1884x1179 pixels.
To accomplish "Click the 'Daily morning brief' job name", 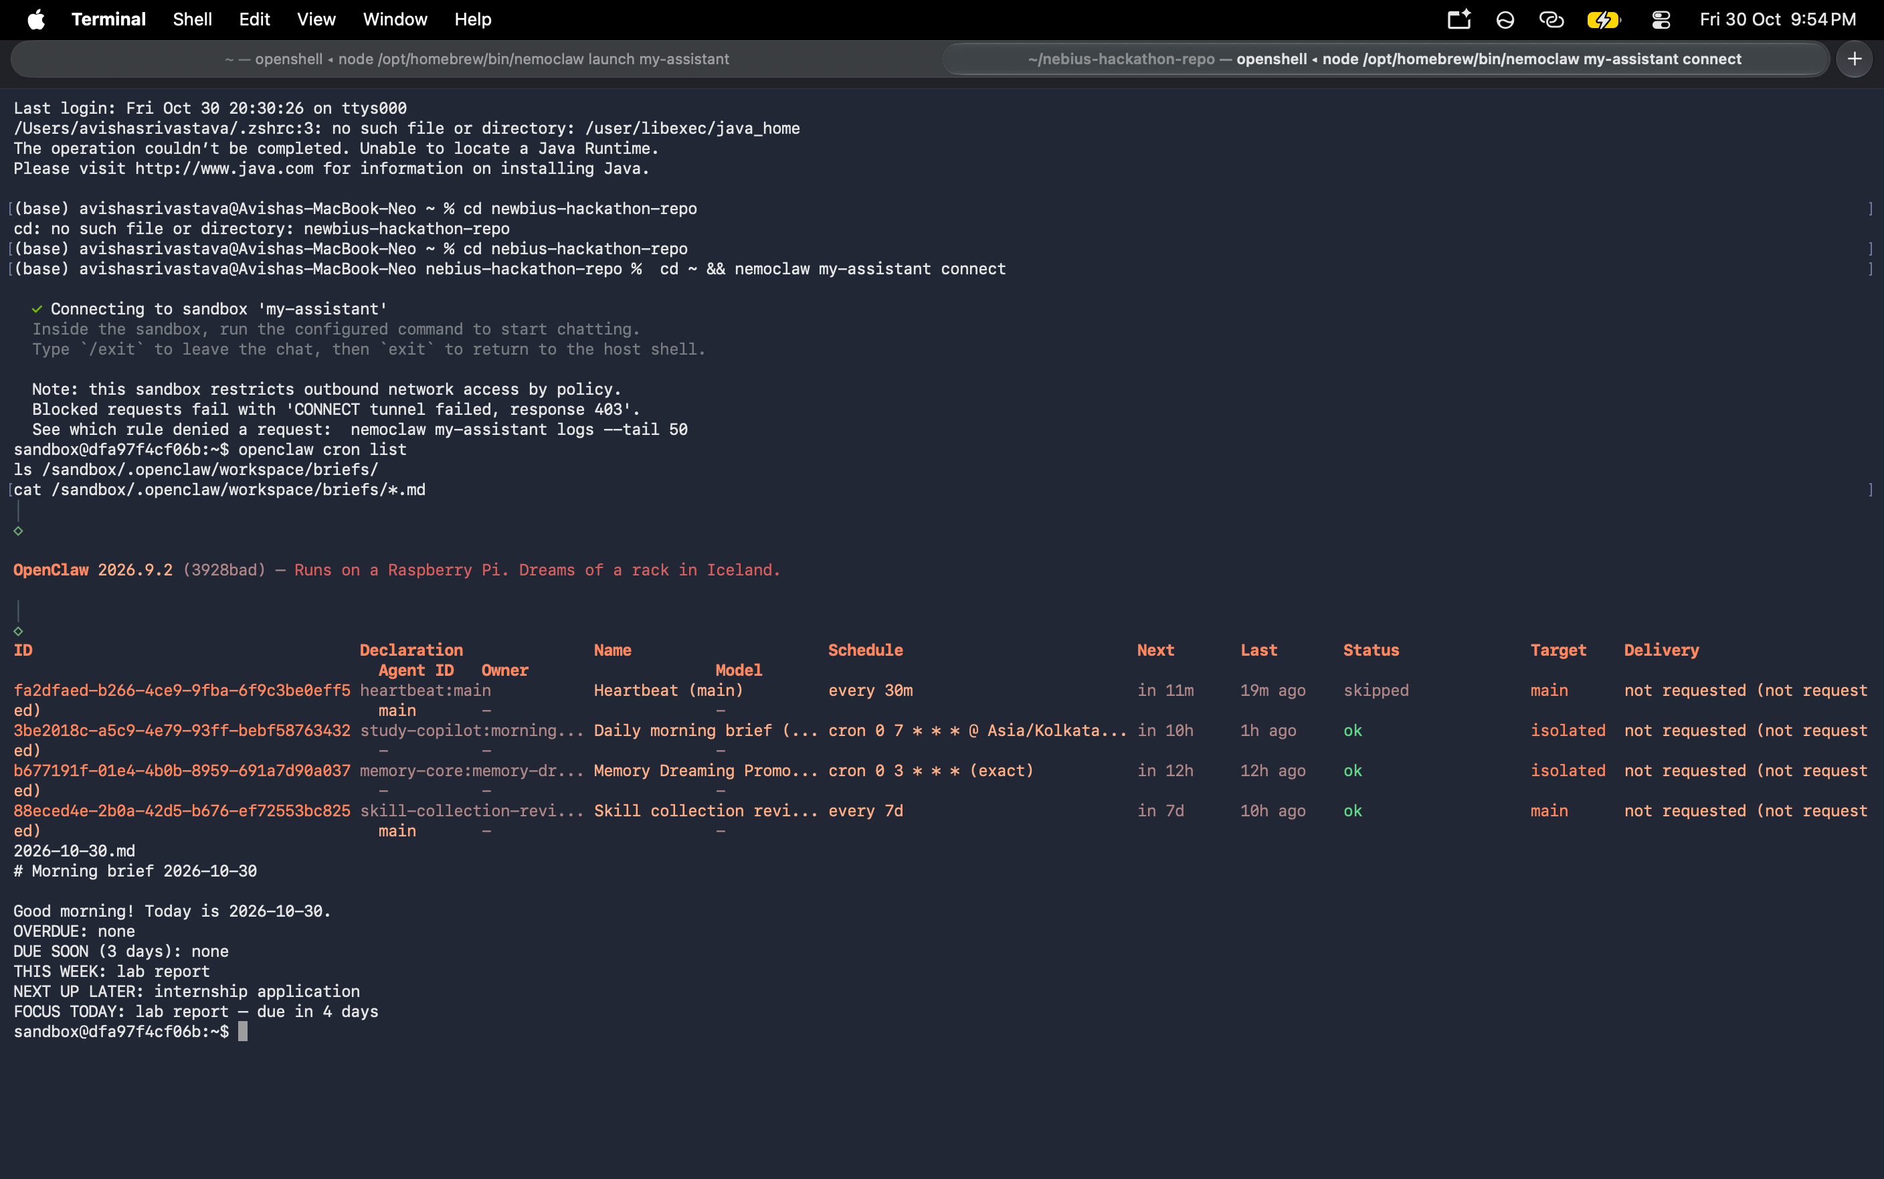I will pyautogui.click(x=705, y=731).
